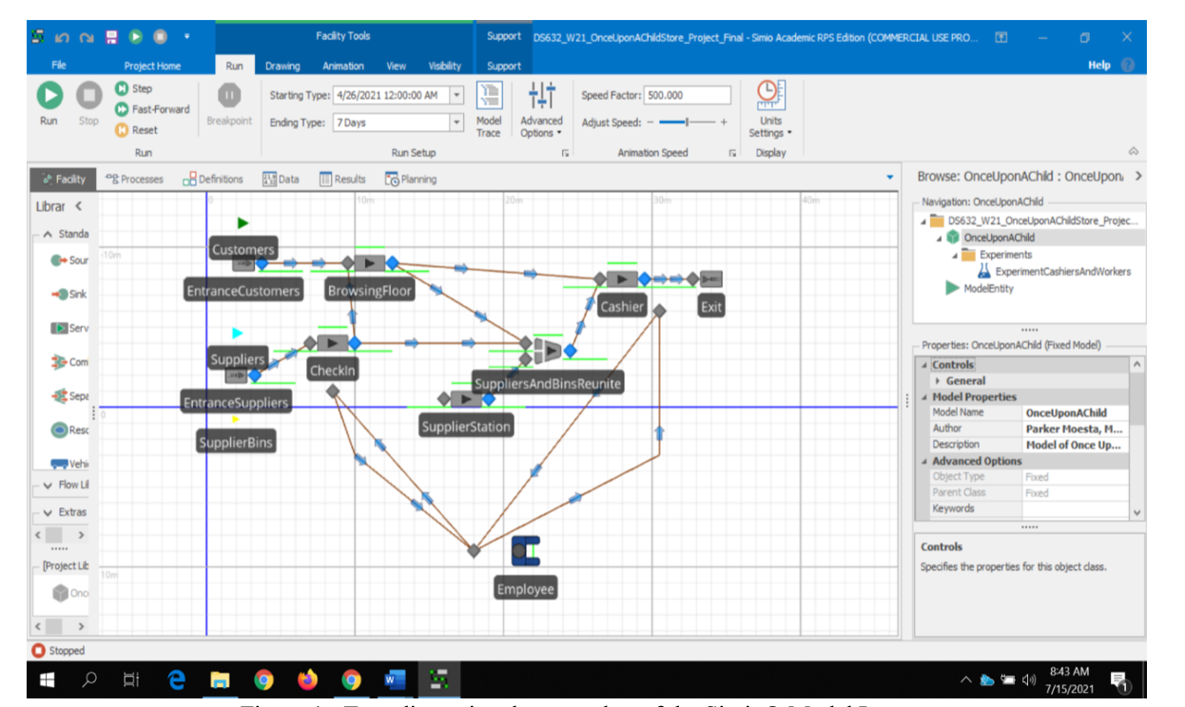1185x707 pixels.
Task: Select the Processes view tab
Action: pos(135,179)
